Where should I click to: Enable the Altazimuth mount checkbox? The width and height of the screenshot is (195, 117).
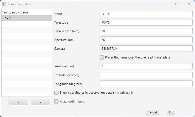(x=56, y=101)
